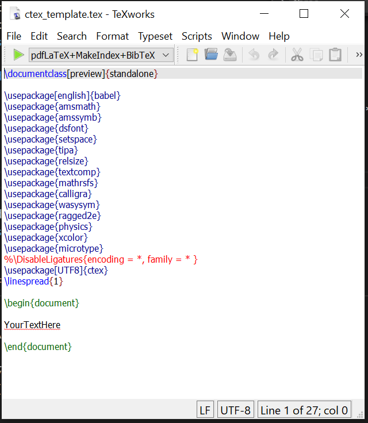368x423 pixels.
Task: Click the \usepackage{ragged2e} line
Action: (53, 216)
